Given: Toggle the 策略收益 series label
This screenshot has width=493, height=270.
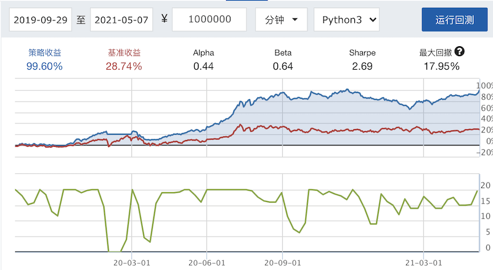Looking at the screenshot, I should (44, 53).
